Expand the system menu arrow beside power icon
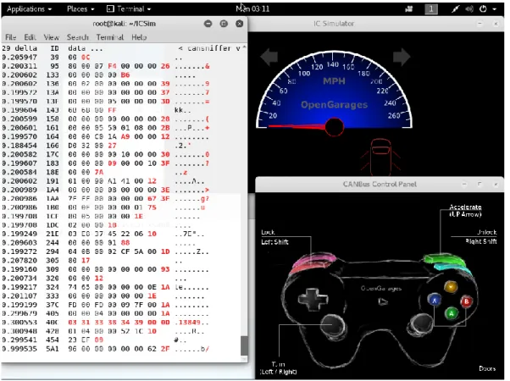 click(x=495, y=9)
